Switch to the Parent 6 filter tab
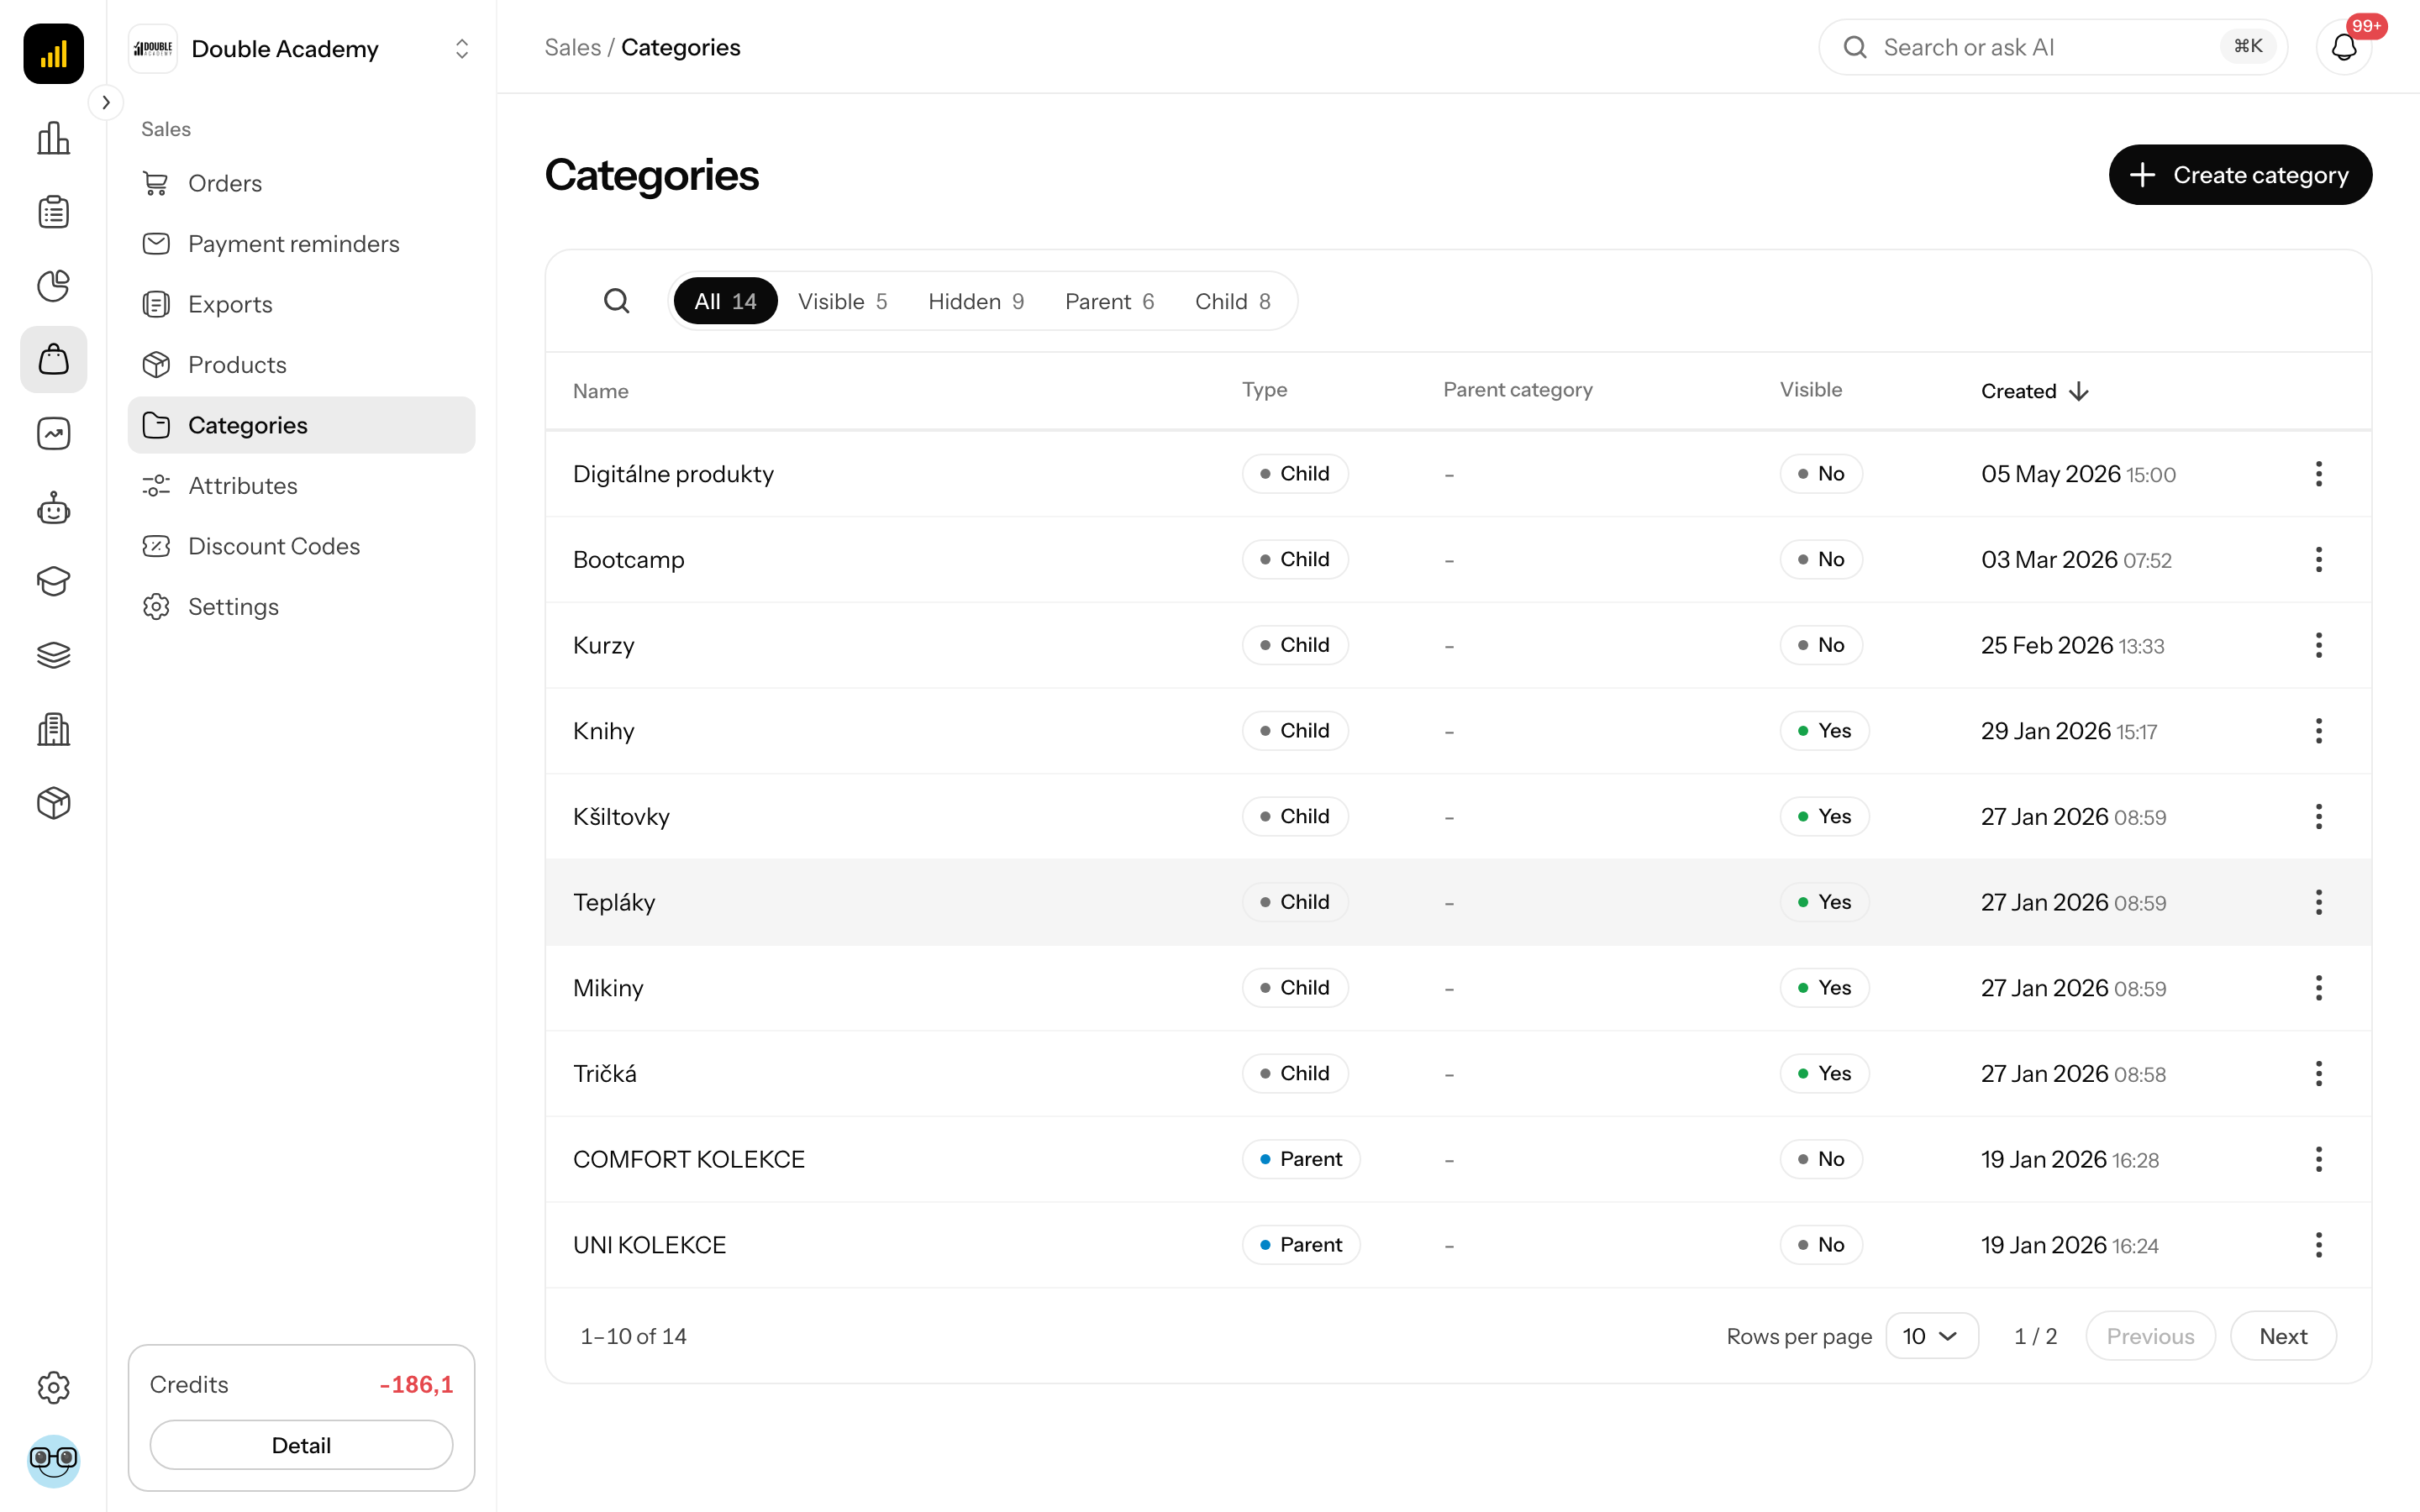This screenshot has height=1512, width=2420. click(x=1109, y=301)
